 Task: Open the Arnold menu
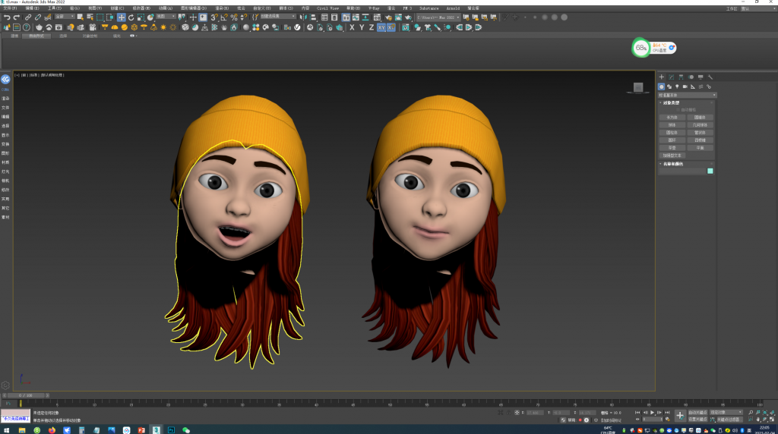click(452, 8)
